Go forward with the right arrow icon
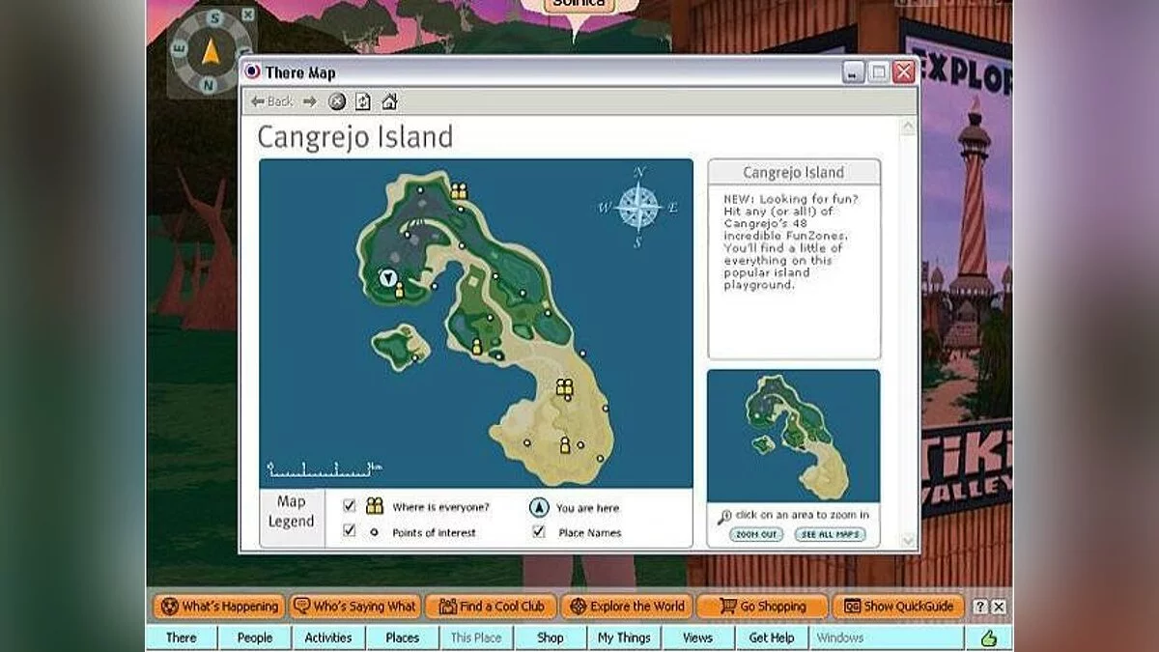Viewport: 1159px width, 652px height. pyautogui.click(x=309, y=101)
